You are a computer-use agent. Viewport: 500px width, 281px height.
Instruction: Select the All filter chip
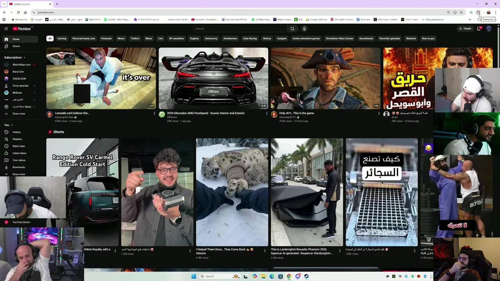click(50, 38)
